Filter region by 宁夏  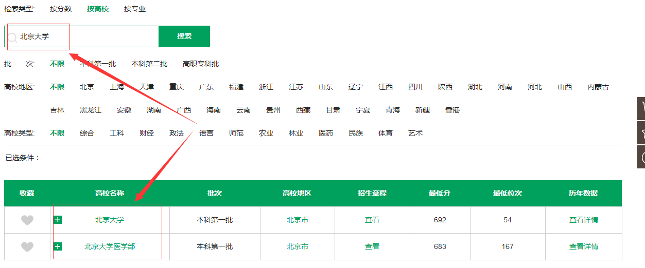click(363, 110)
